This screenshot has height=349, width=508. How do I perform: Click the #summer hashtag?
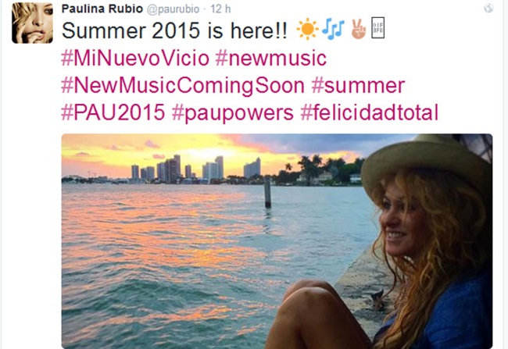tap(358, 86)
